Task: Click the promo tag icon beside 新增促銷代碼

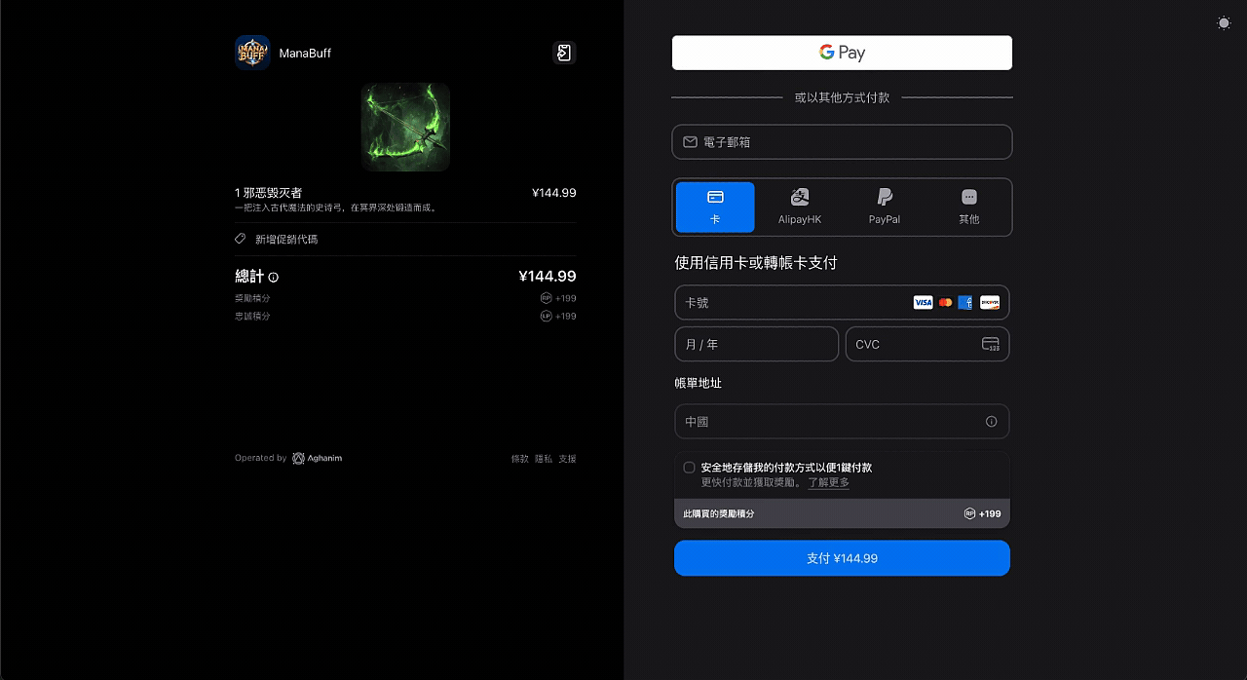Action: [241, 239]
